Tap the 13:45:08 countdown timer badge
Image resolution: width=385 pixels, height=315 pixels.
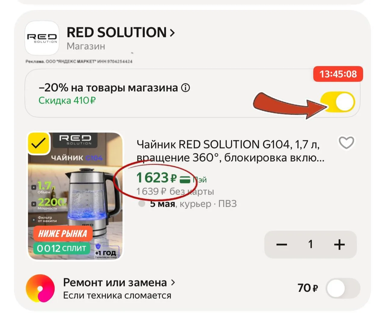(338, 74)
